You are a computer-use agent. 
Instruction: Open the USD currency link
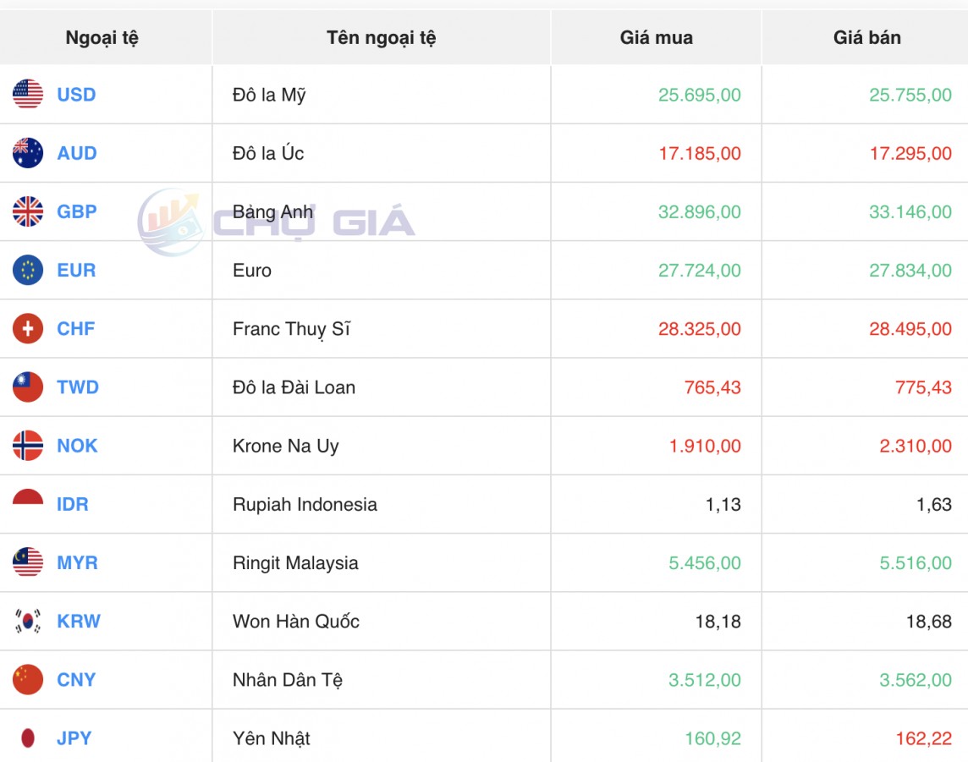pyautogui.click(x=74, y=95)
